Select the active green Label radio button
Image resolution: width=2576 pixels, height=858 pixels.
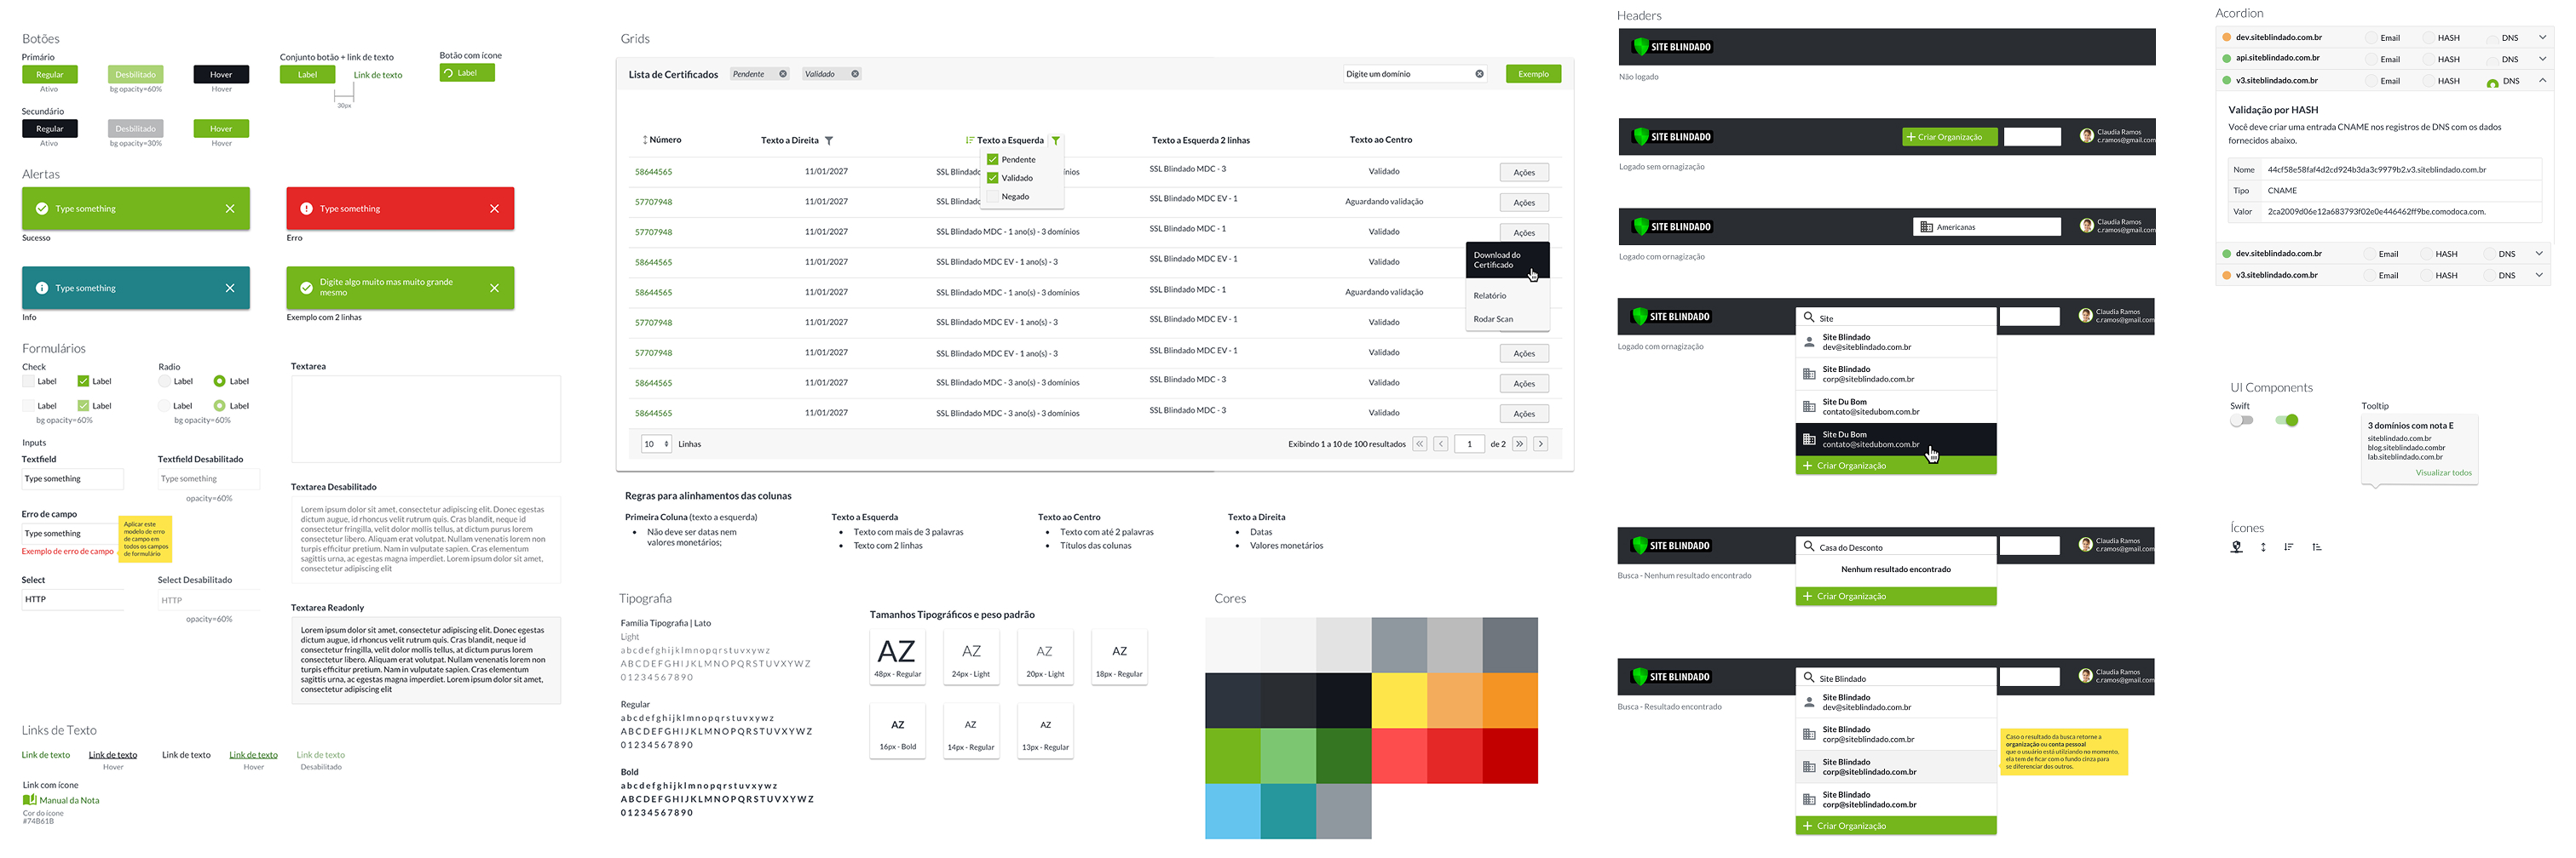click(x=219, y=380)
